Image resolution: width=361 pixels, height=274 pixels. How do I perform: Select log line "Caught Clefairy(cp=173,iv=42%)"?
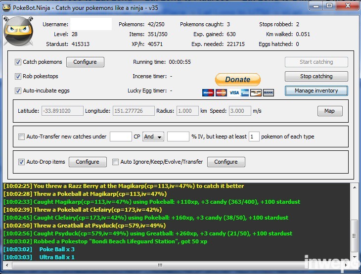point(146,218)
